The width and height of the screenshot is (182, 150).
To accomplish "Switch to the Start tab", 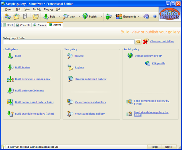I will 8,25.
